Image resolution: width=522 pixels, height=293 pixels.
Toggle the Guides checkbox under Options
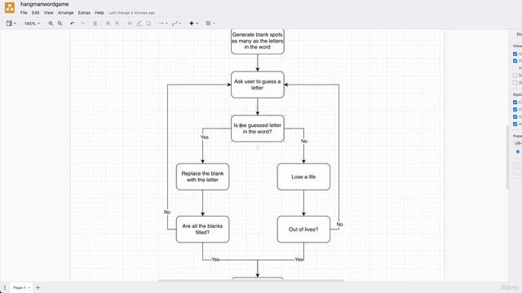515,117
